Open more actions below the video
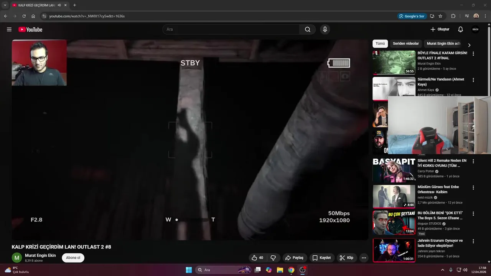 click(364, 258)
